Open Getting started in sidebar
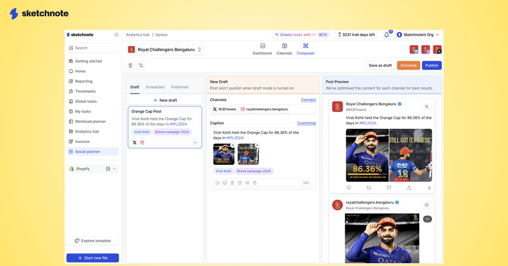This screenshot has height=266, width=508. pyautogui.click(x=92, y=61)
